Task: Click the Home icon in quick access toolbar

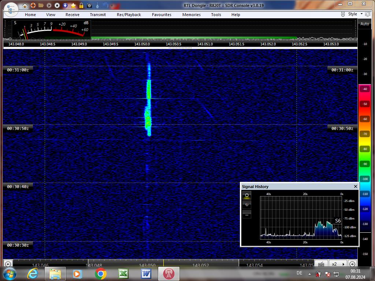Action: tap(25, 5)
